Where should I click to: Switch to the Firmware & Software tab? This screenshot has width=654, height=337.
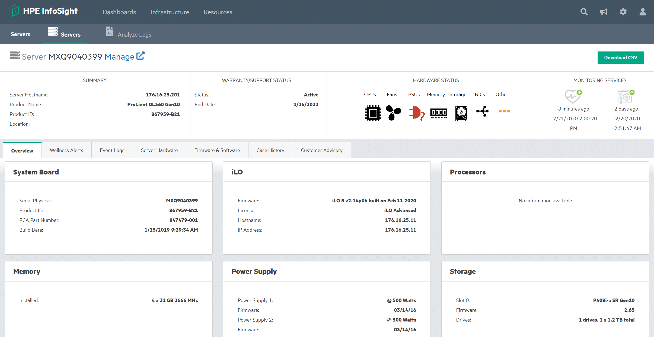pos(217,150)
